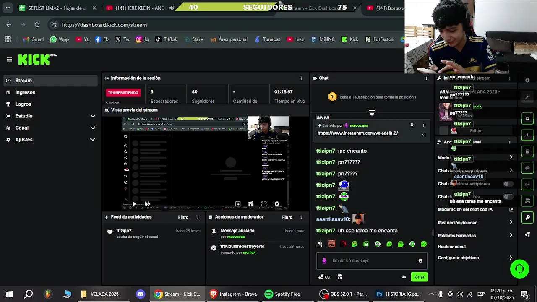Switch to SETLIST LIMA2 browser tab
537x302 pixels.
point(57,8)
